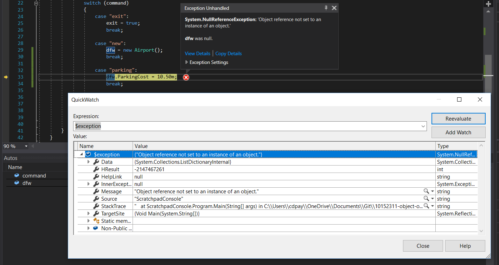This screenshot has width=499, height=265.
Task: Click the Close button in QuickWatch
Action: (x=423, y=246)
